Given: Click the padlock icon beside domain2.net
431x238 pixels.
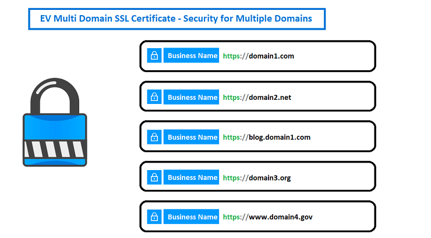Looking at the screenshot, I should [x=154, y=97].
